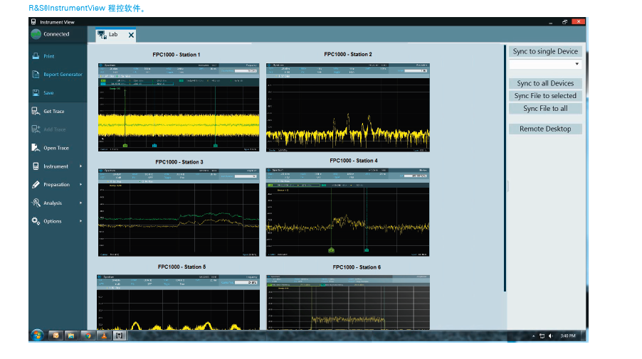Click the Connected status text
The height and width of the screenshot is (359, 642).
coord(56,34)
